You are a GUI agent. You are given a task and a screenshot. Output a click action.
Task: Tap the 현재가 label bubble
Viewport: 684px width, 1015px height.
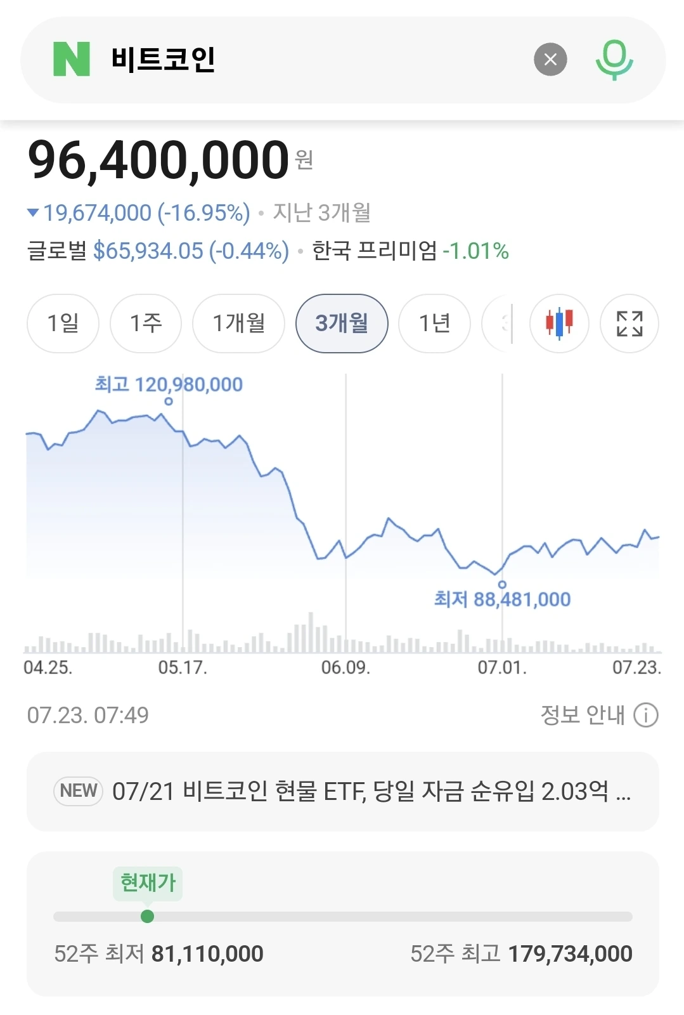pos(148,882)
